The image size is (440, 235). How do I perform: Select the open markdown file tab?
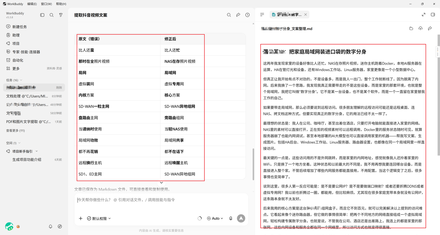click(289, 14)
